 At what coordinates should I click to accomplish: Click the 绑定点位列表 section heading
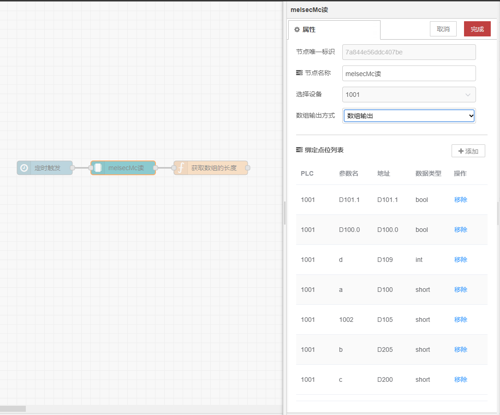[x=324, y=150]
